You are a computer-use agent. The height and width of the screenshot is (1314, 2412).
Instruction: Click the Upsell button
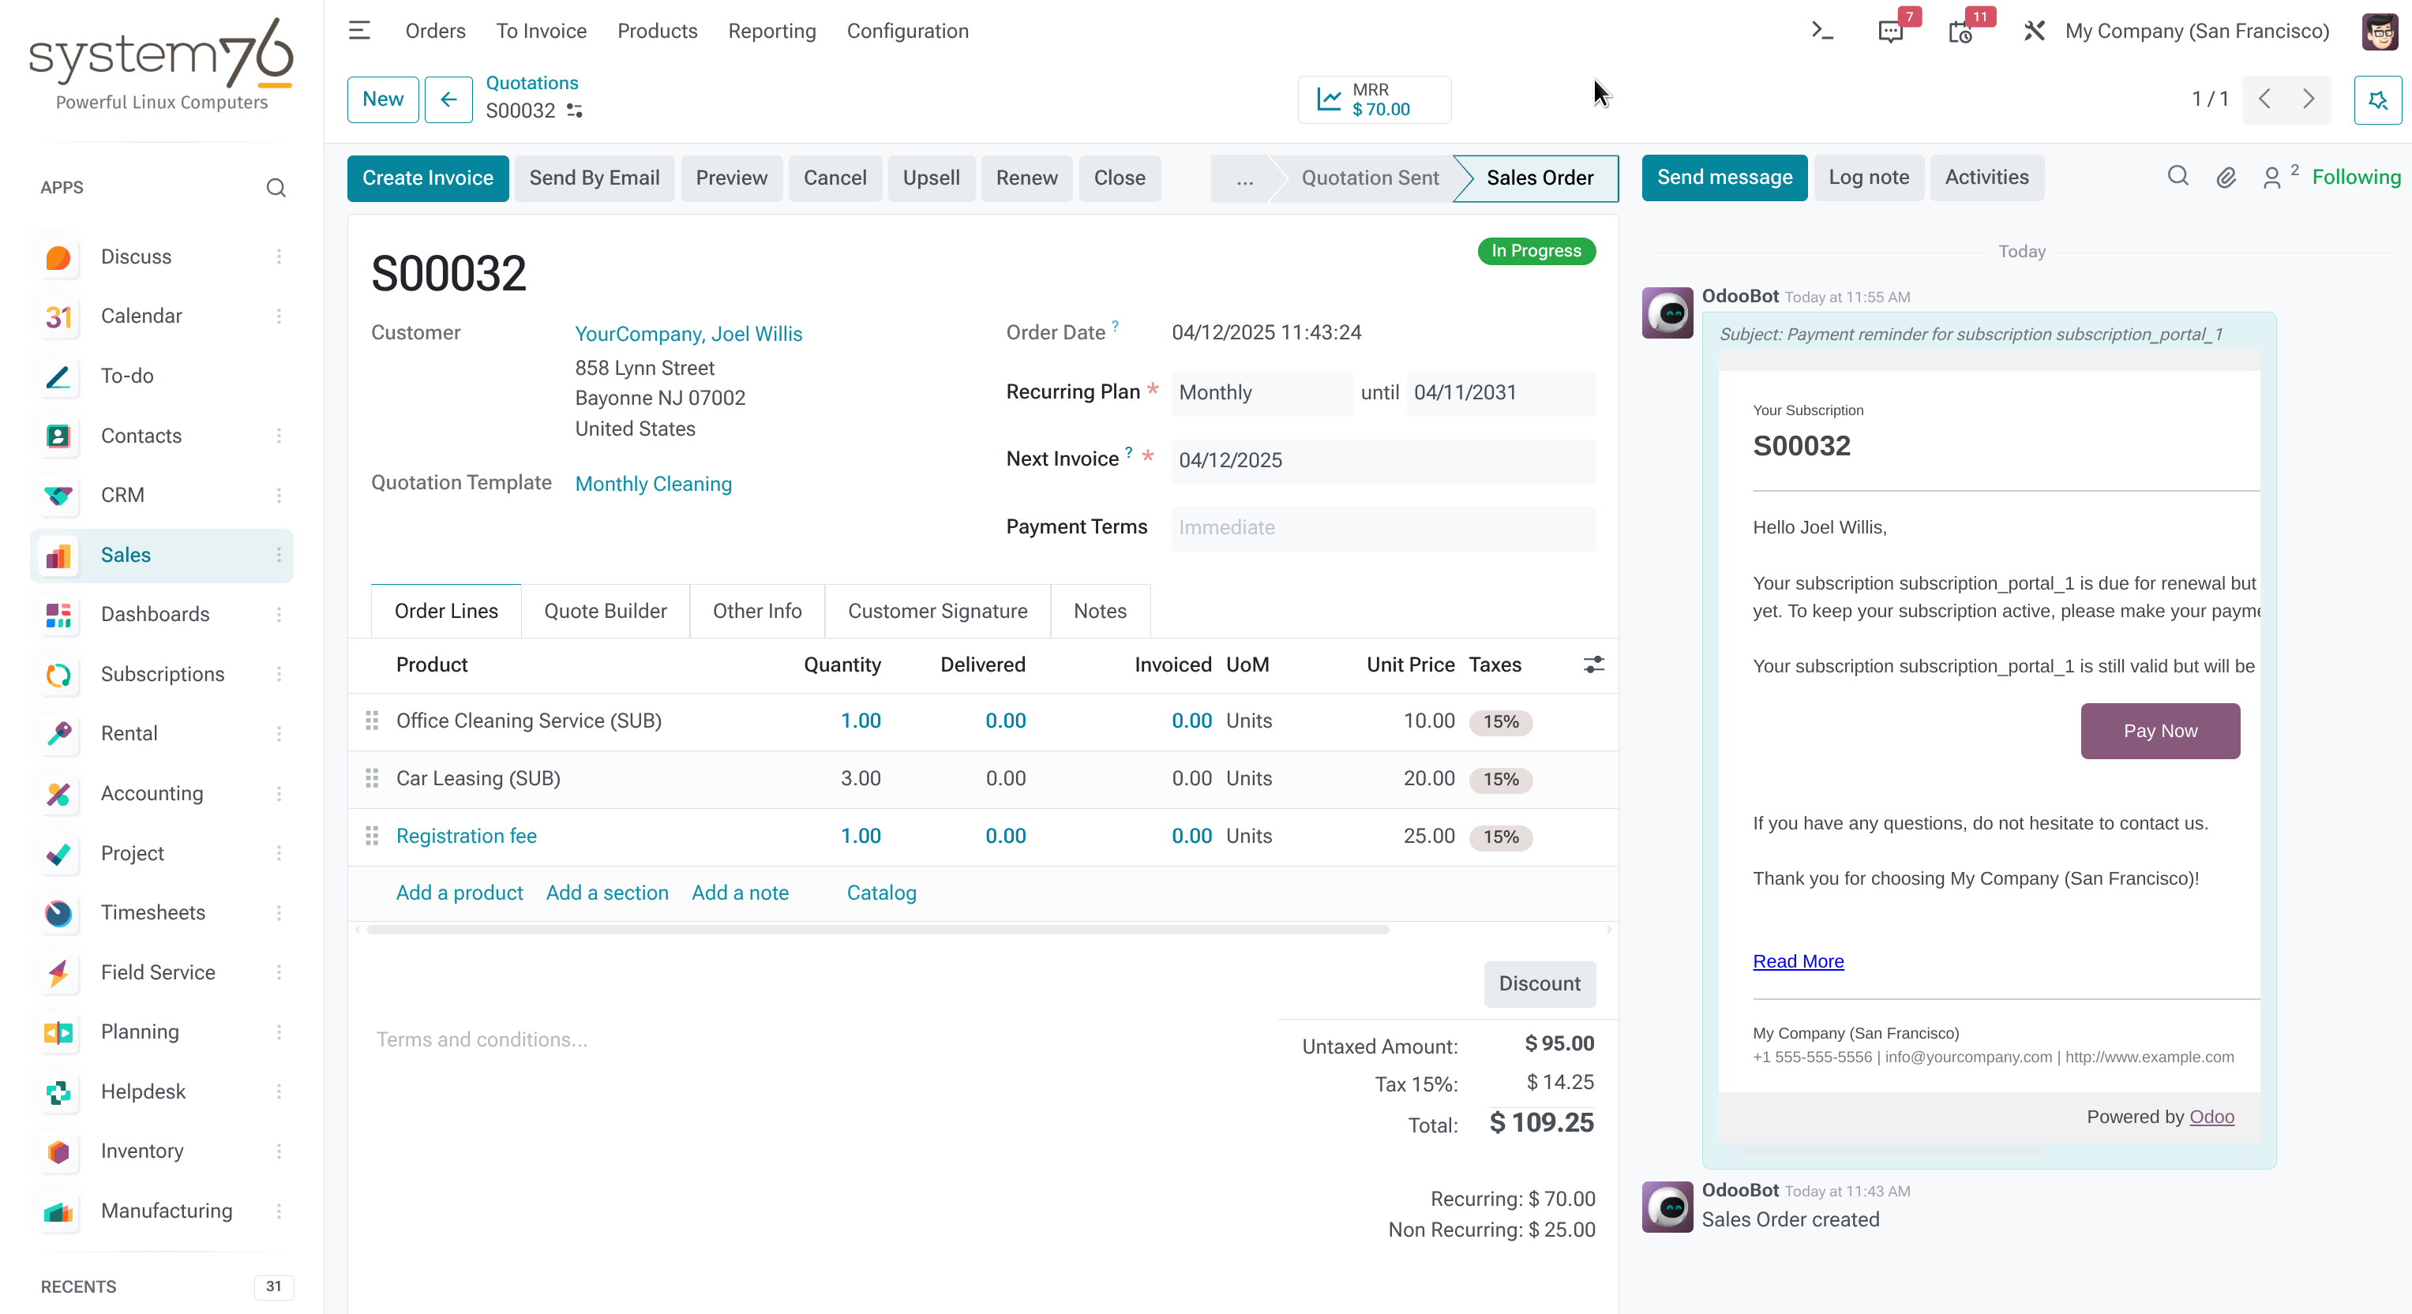tap(932, 178)
